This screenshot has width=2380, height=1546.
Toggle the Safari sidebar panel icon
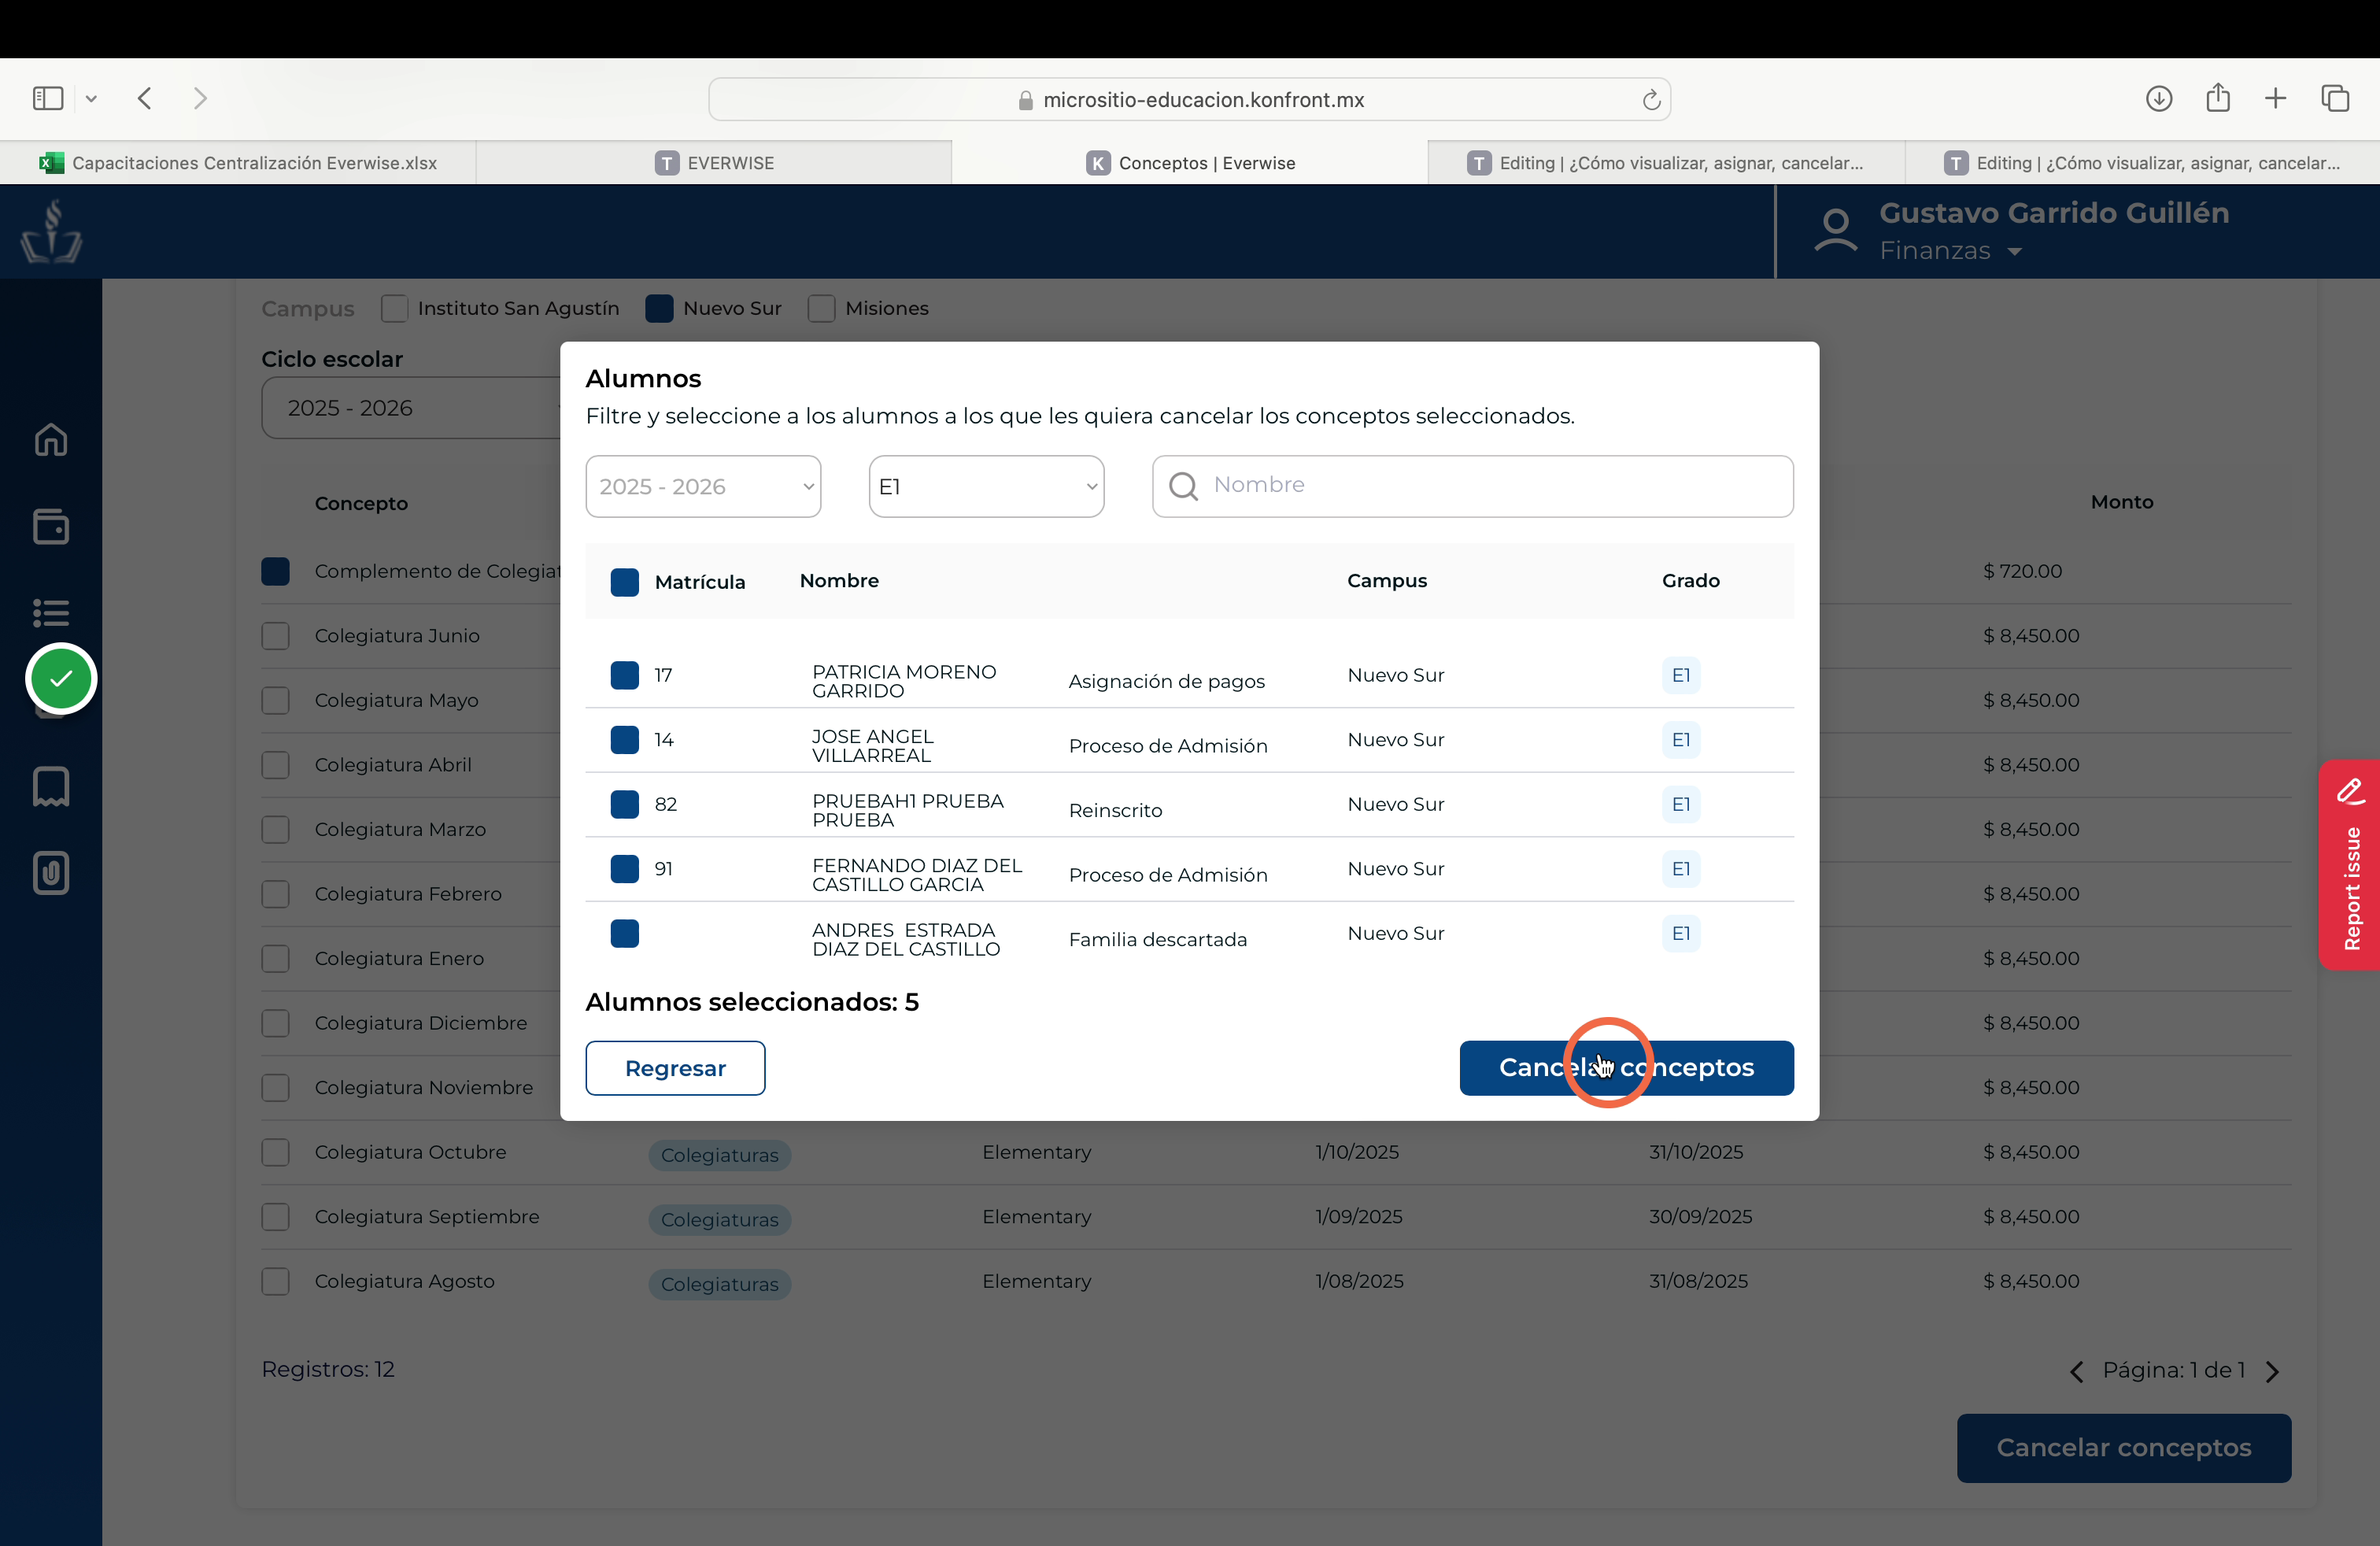(48, 98)
